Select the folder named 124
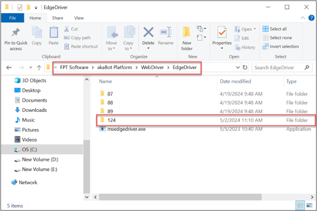 [x=206, y=120]
